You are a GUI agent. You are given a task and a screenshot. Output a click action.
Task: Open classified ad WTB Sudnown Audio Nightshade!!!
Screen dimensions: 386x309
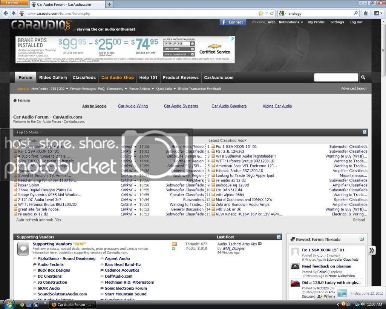246,156
